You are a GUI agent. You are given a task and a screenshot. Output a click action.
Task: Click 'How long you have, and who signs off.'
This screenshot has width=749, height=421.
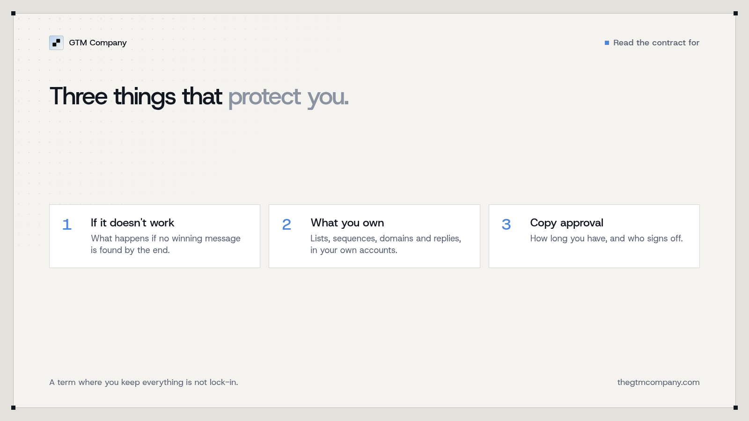(x=606, y=239)
